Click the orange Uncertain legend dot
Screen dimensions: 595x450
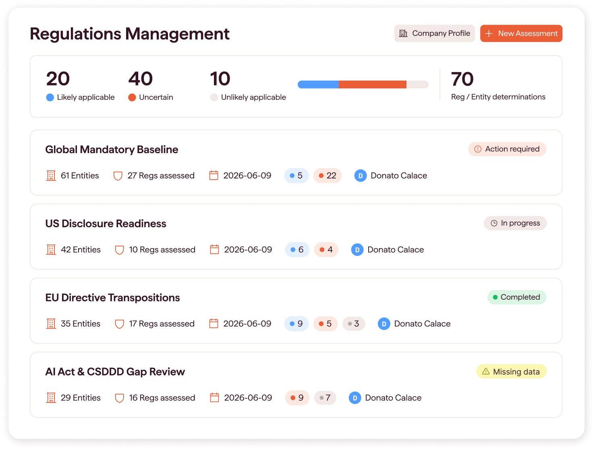click(x=132, y=97)
